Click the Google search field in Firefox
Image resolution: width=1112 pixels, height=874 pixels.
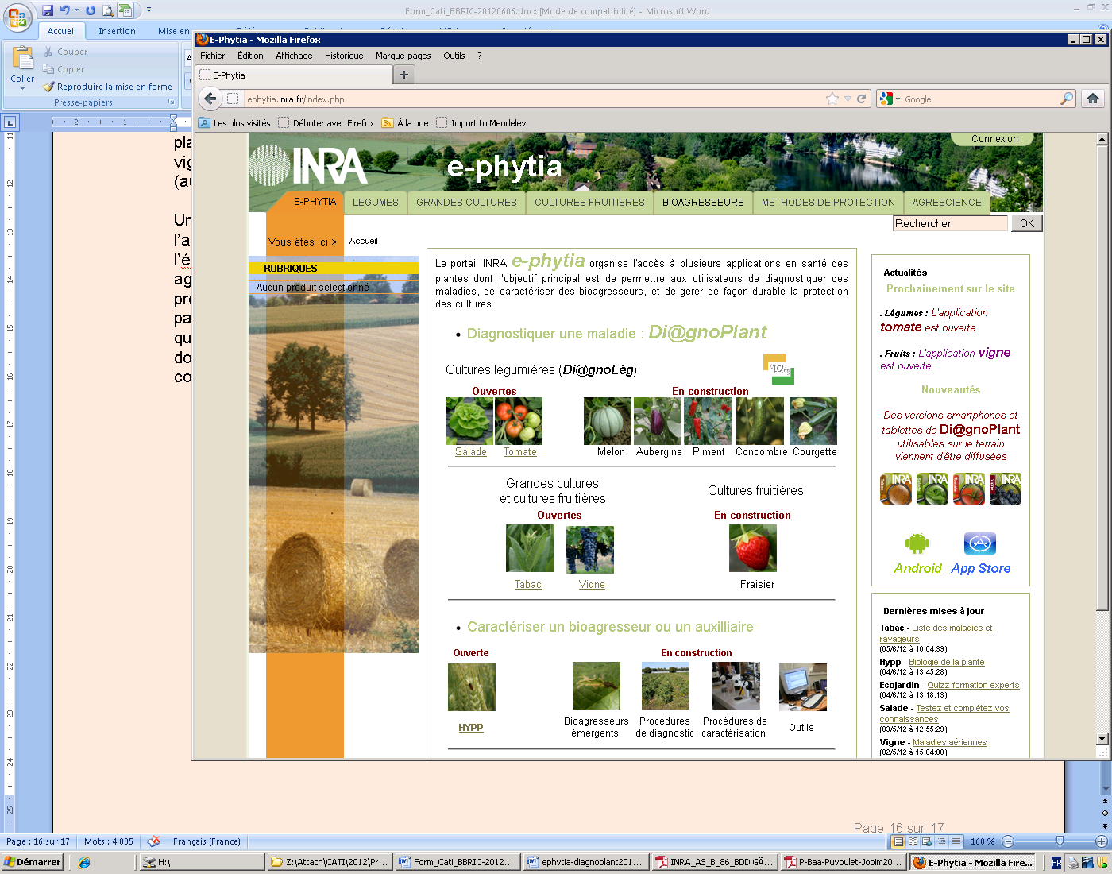(x=980, y=99)
